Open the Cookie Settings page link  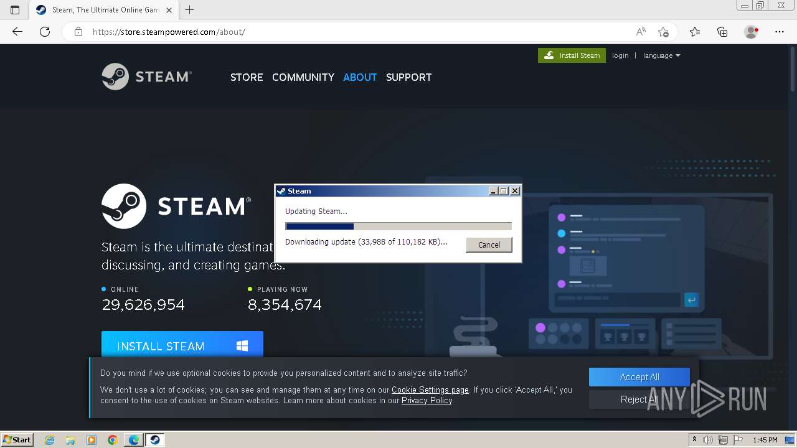pos(430,390)
